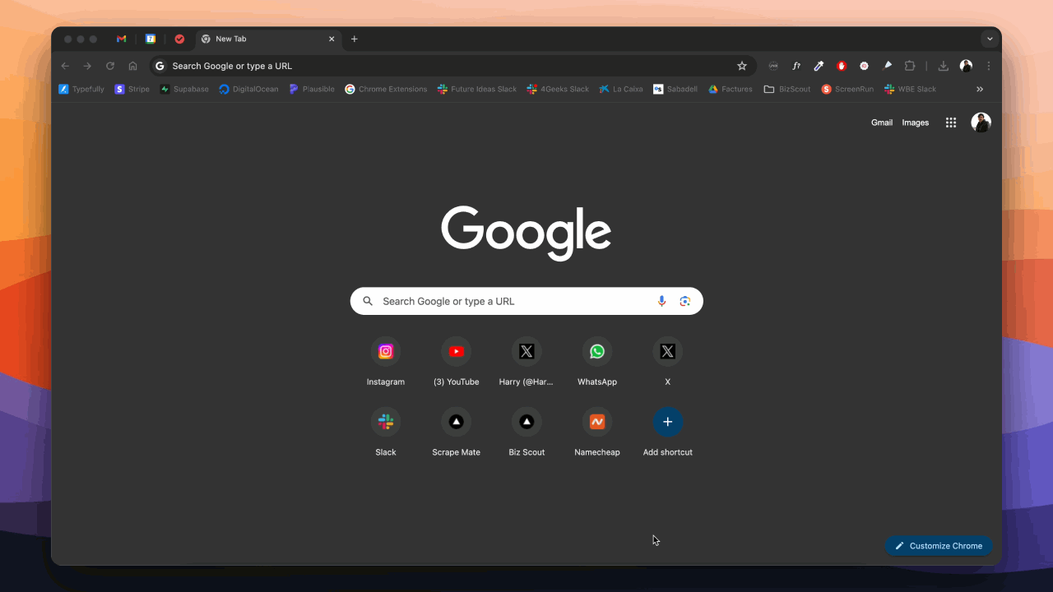Open the 4Geeks Slack bookmark

pos(558,89)
